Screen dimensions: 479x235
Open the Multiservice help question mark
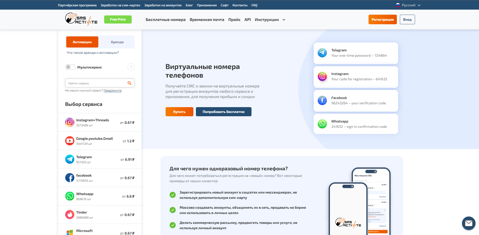coord(131,67)
